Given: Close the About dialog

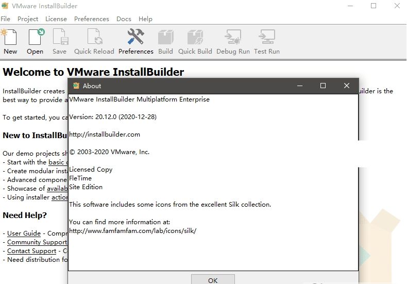Looking at the screenshot, I should point(347,86).
